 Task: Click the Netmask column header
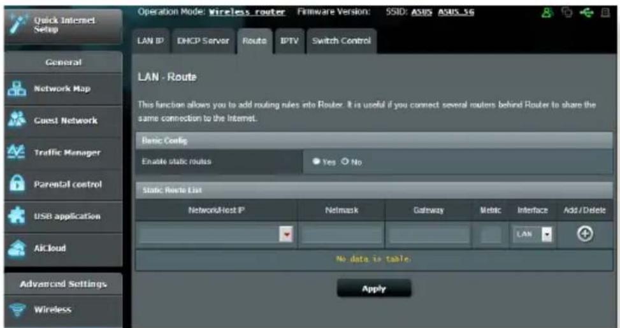pyautogui.click(x=342, y=211)
